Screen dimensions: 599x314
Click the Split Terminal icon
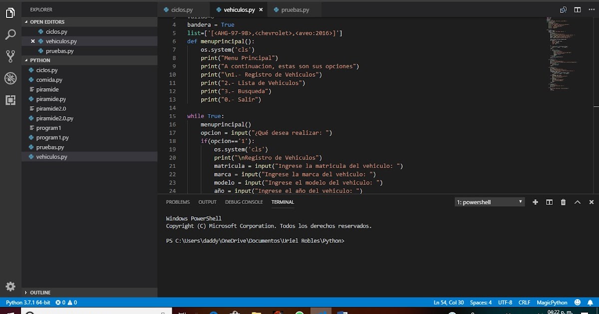point(549,202)
